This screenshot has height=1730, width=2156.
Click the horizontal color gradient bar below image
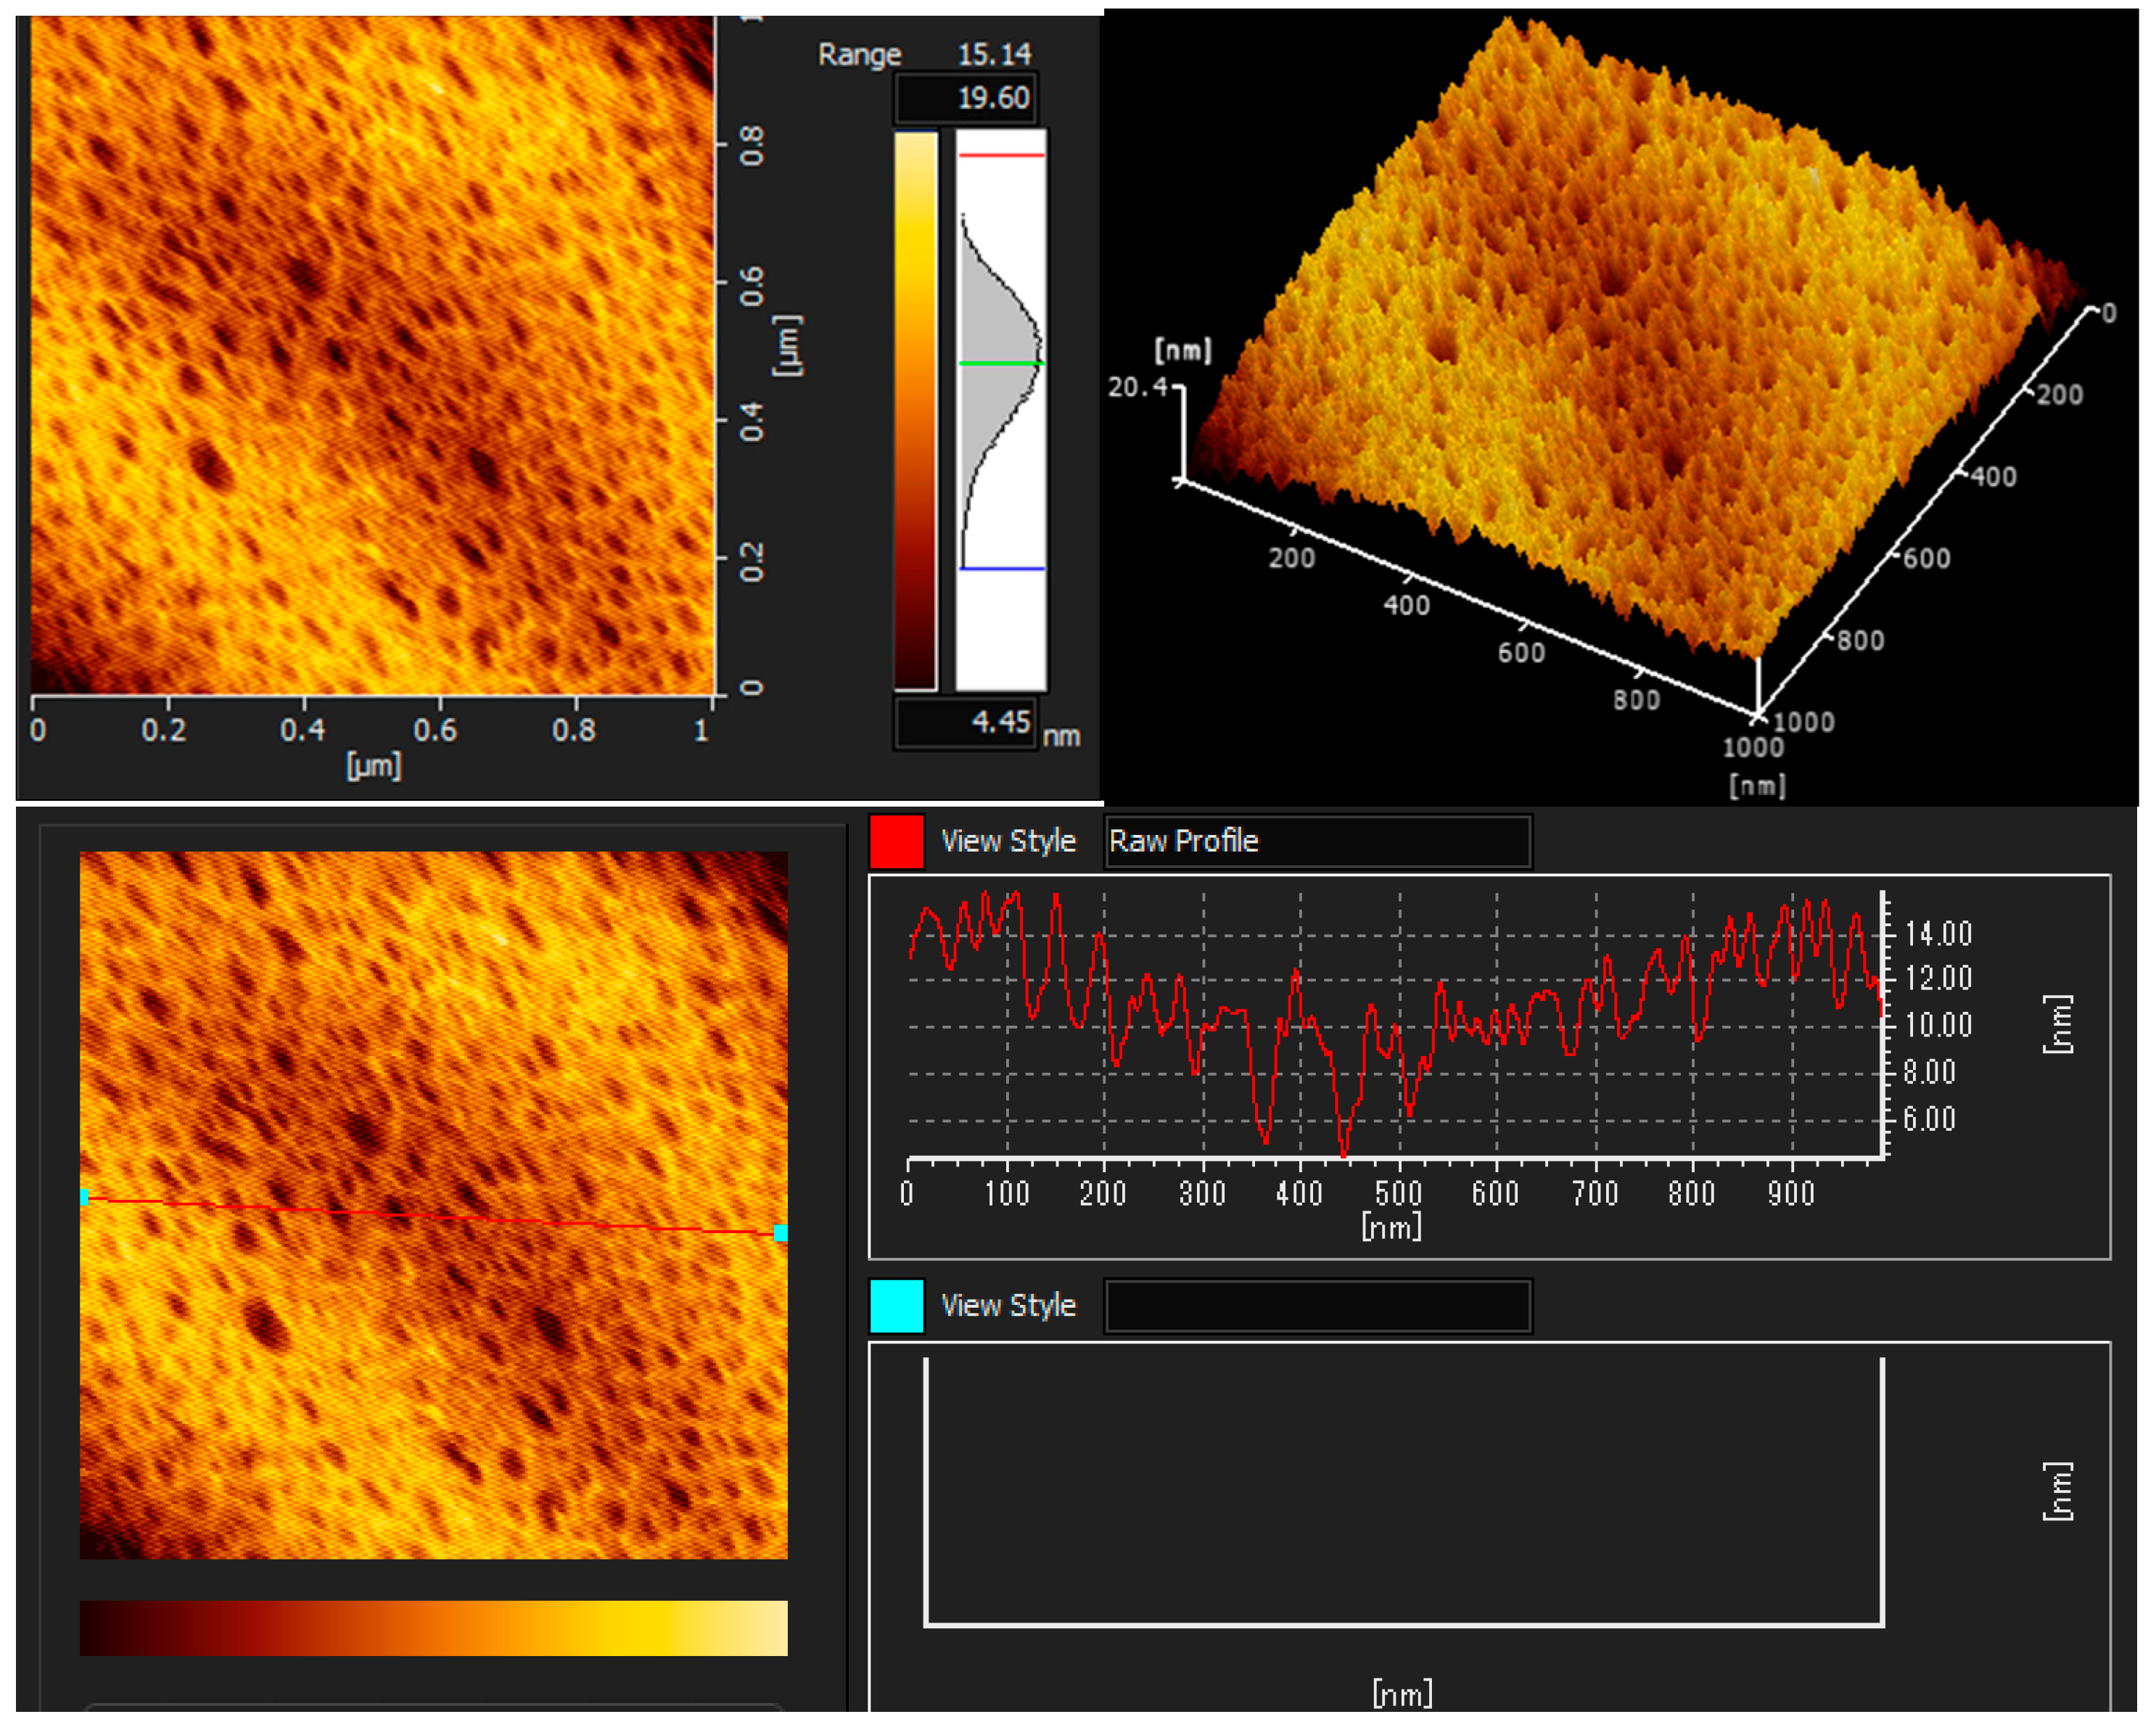pyautogui.click(x=433, y=1628)
